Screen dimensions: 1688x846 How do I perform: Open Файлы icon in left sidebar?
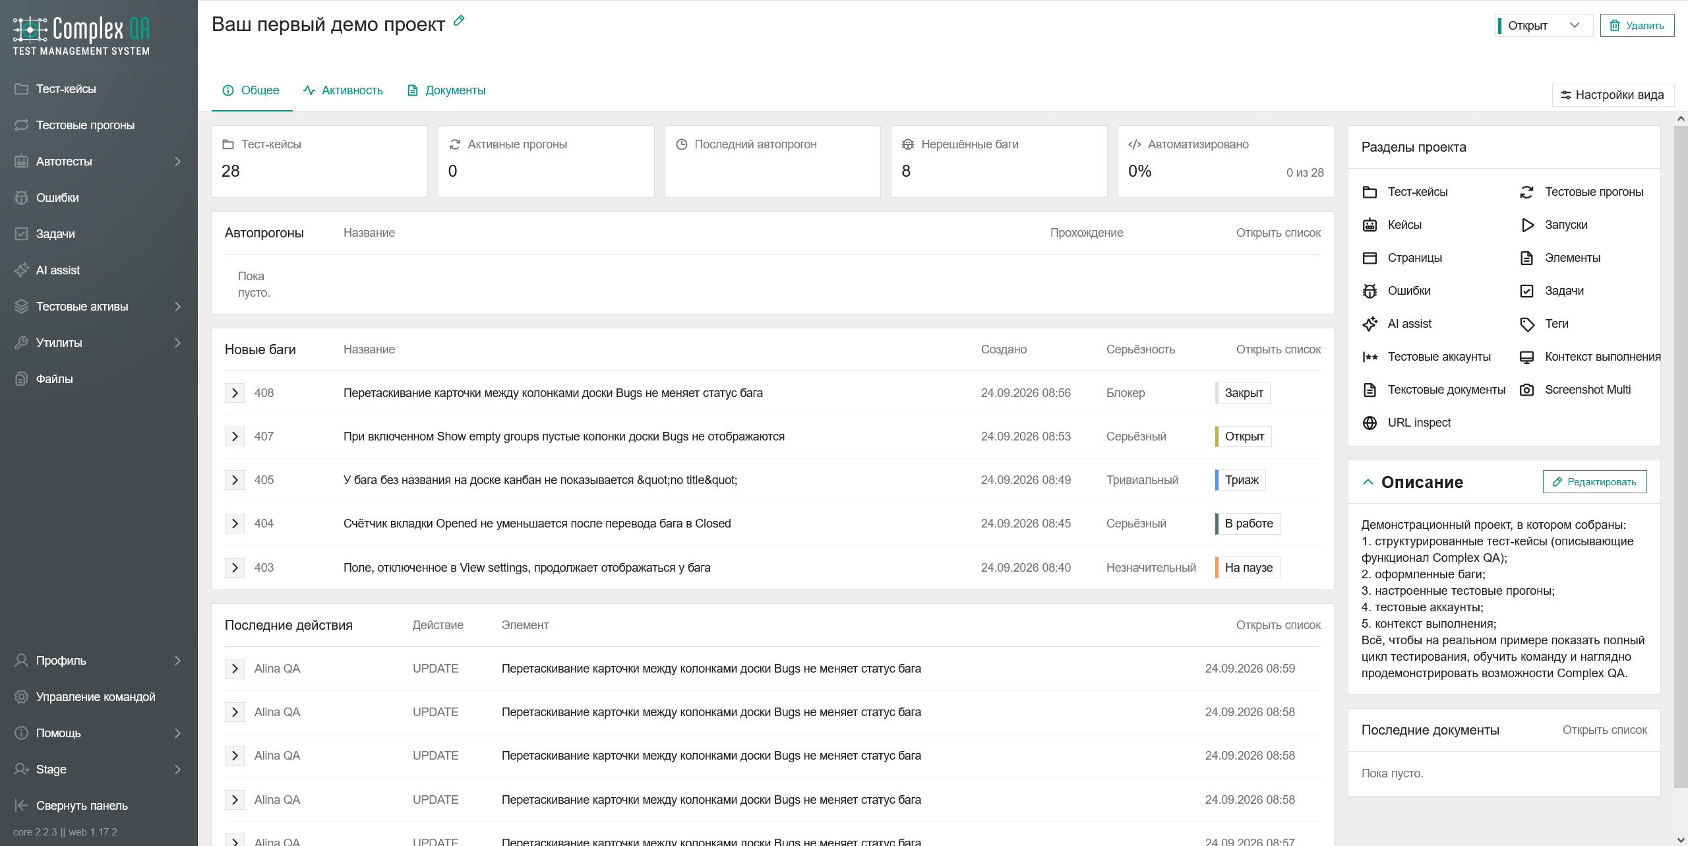(22, 378)
